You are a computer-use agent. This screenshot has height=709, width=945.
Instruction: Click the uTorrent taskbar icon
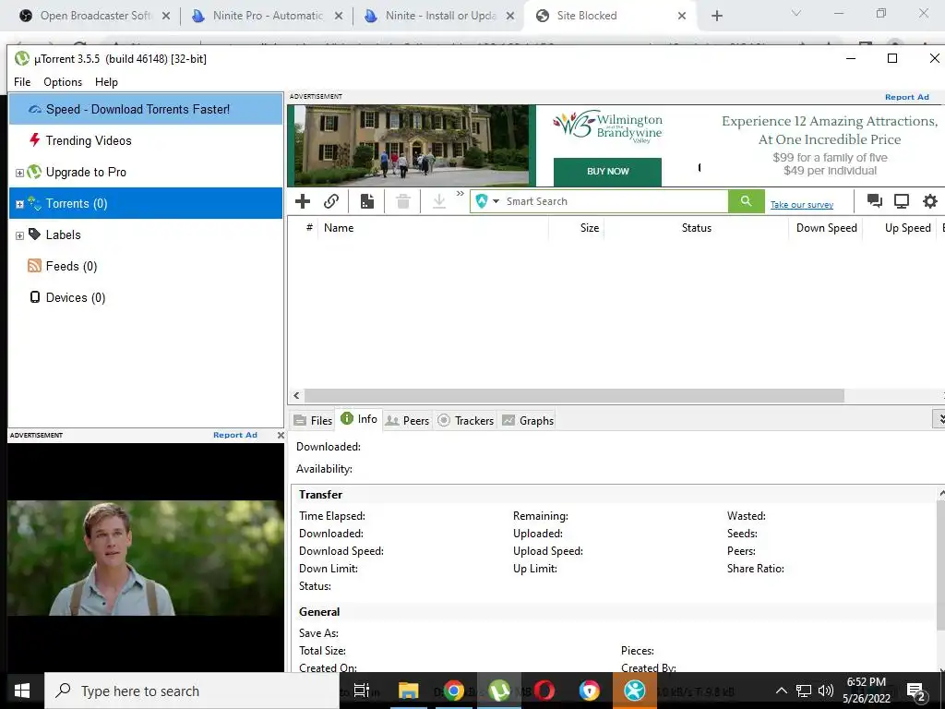click(499, 691)
